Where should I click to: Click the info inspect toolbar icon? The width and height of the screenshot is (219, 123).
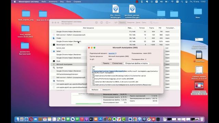click(102, 23)
